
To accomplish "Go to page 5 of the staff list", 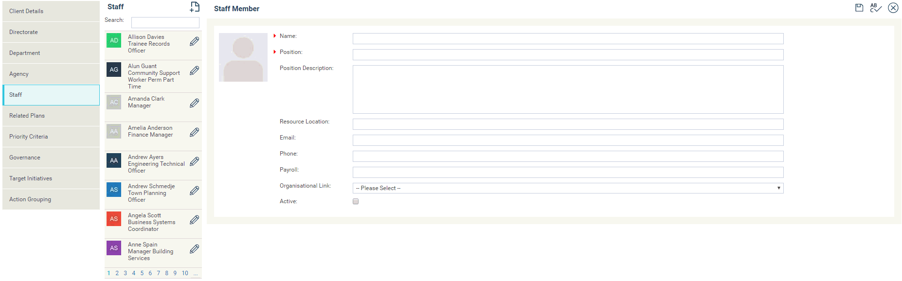I will [x=142, y=273].
